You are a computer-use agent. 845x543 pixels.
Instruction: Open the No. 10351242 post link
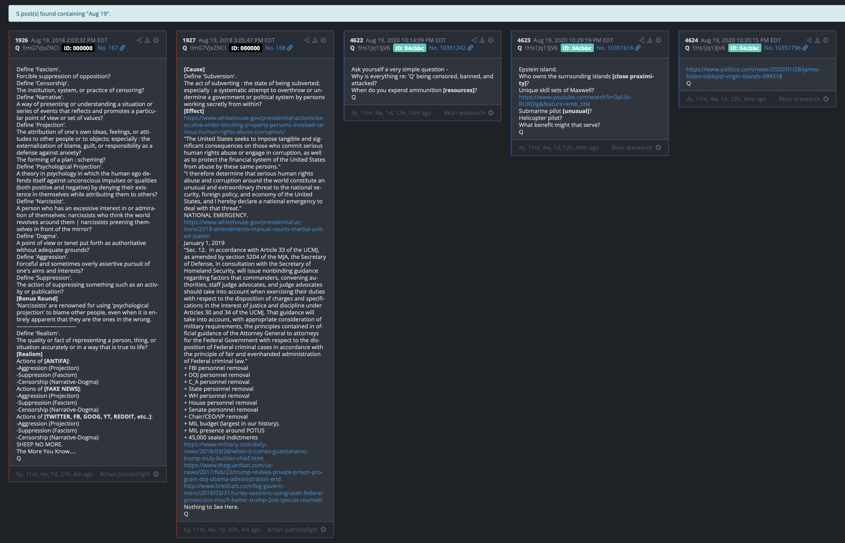click(x=447, y=48)
